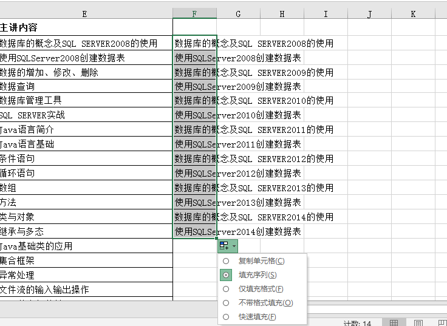Click the 计数: 14 status bar entry
The height and width of the screenshot is (326, 447).
[357, 324]
